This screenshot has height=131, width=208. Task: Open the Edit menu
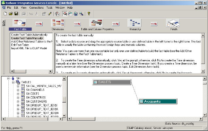(16, 8)
